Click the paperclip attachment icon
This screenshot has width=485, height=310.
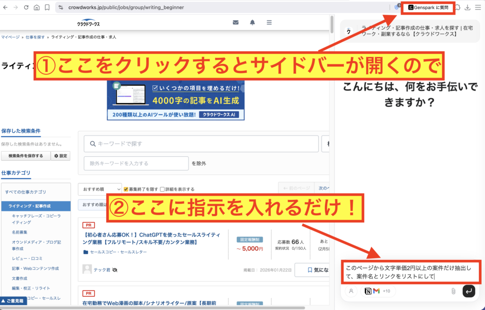[x=453, y=291]
